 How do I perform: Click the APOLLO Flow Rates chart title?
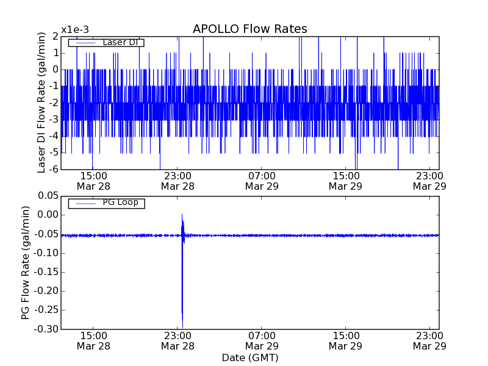pyautogui.click(x=249, y=29)
